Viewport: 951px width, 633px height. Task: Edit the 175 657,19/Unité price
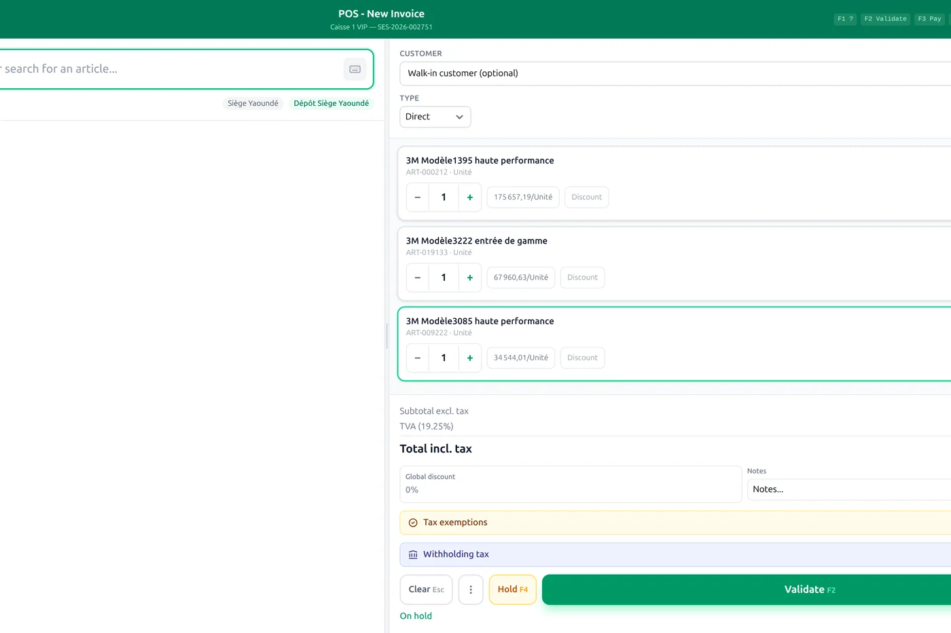coord(523,197)
